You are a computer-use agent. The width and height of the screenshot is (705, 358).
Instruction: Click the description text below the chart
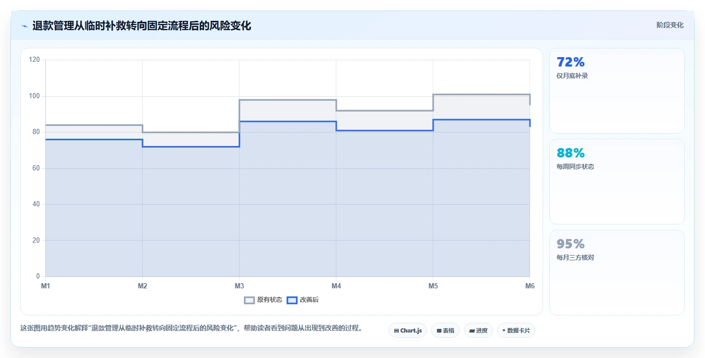(x=191, y=328)
